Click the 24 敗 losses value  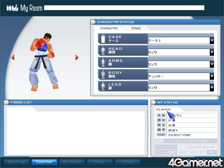[x=172, y=125]
